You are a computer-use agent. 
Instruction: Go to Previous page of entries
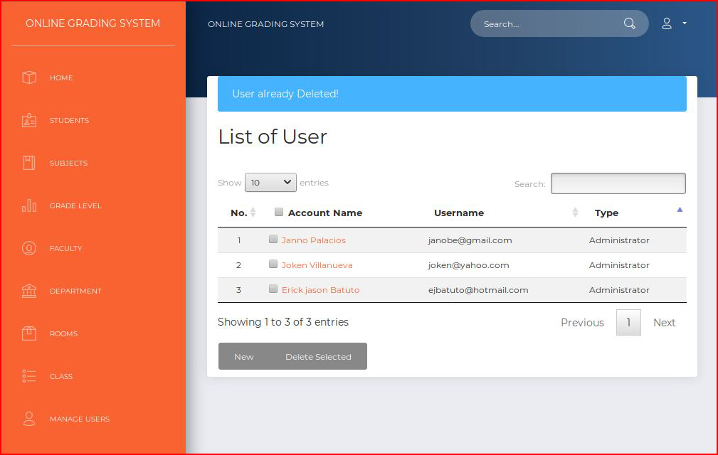pyautogui.click(x=582, y=322)
